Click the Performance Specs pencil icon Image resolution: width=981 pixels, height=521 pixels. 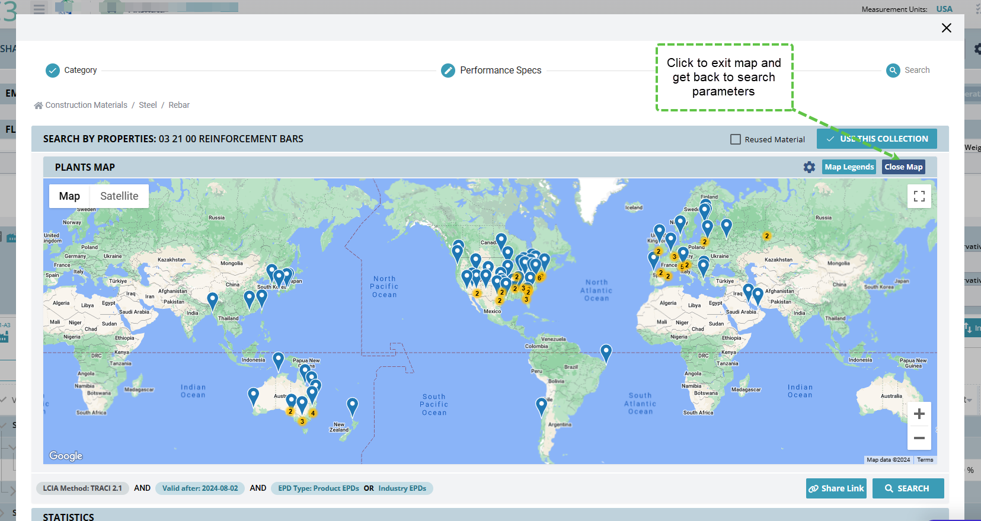point(448,71)
